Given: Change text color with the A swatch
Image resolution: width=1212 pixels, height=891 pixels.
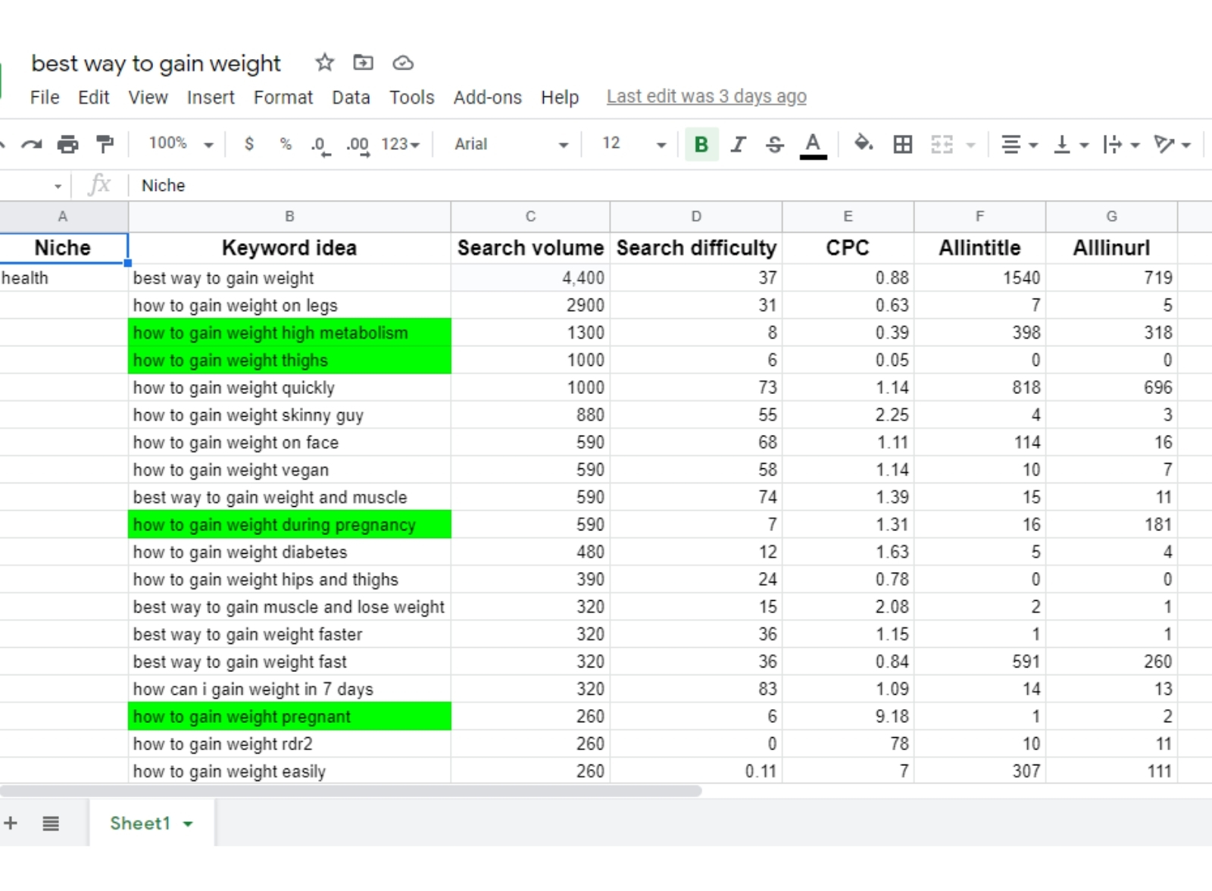Looking at the screenshot, I should pos(813,144).
